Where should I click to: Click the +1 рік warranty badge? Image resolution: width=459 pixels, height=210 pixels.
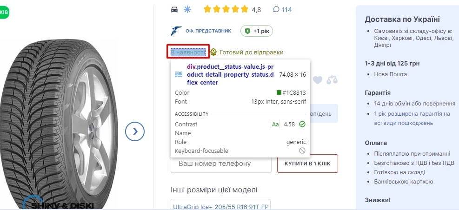click(x=256, y=31)
